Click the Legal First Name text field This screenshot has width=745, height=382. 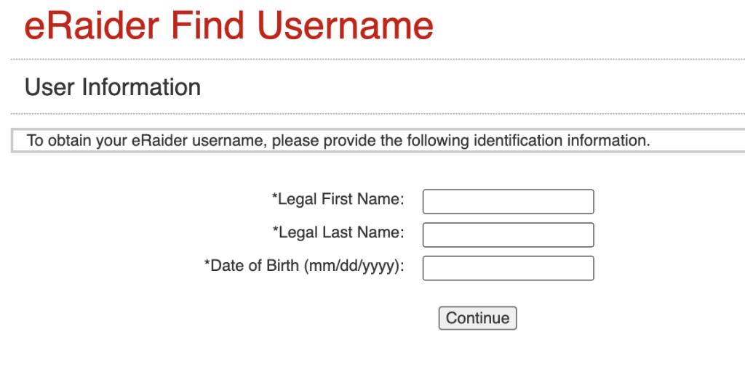[x=508, y=201]
